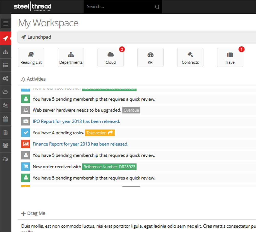Image resolution: width=256 pixels, height=232 pixels.
Task: Open the Travel tile with 1 notification
Action: tap(230, 58)
